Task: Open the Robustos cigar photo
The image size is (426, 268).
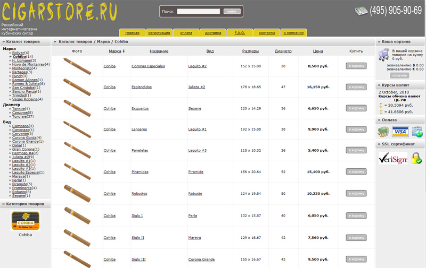Action: click(77, 193)
